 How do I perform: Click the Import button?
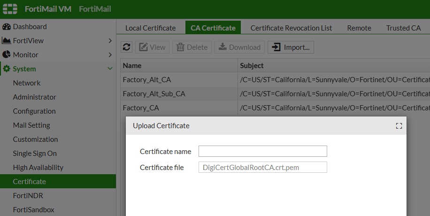[291, 47]
